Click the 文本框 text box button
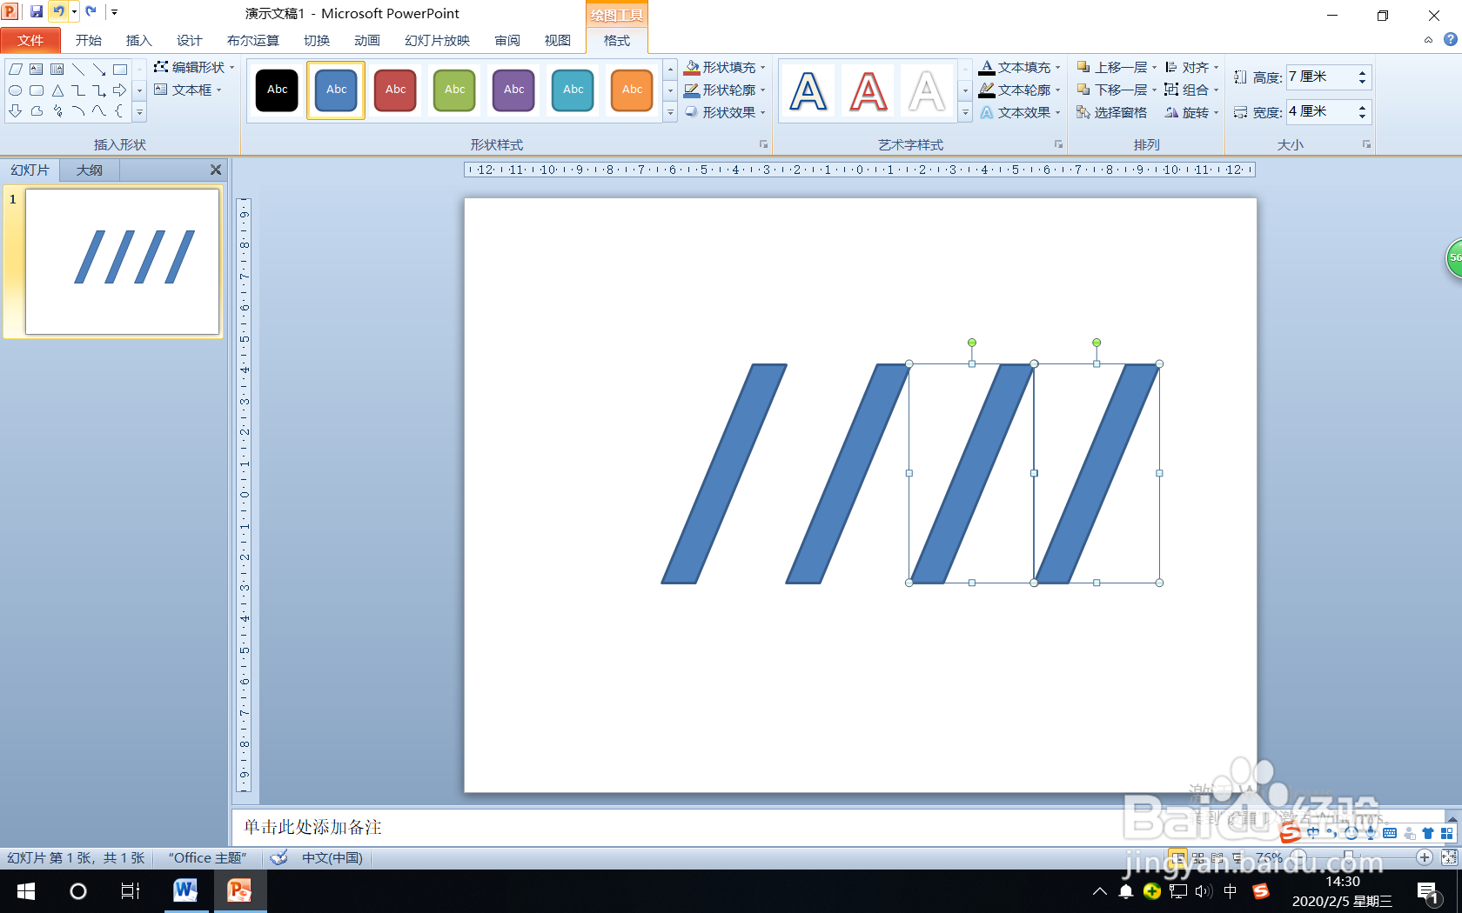 pos(188,90)
